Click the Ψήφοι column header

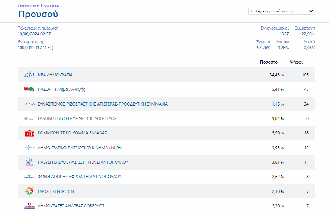pyautogui.click(x=296, y=62)
